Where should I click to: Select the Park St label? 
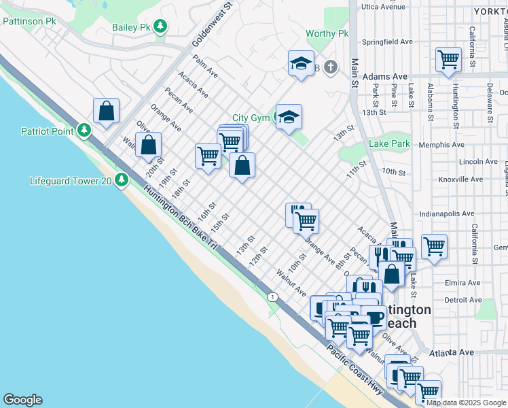pyautogui.click(x=376, y=95)
